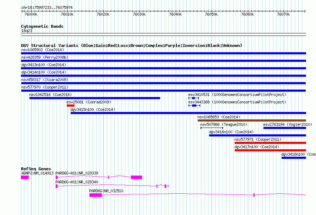
Task: Click the esv25081 (Conrad2009) label
Action: click(89, 102)
